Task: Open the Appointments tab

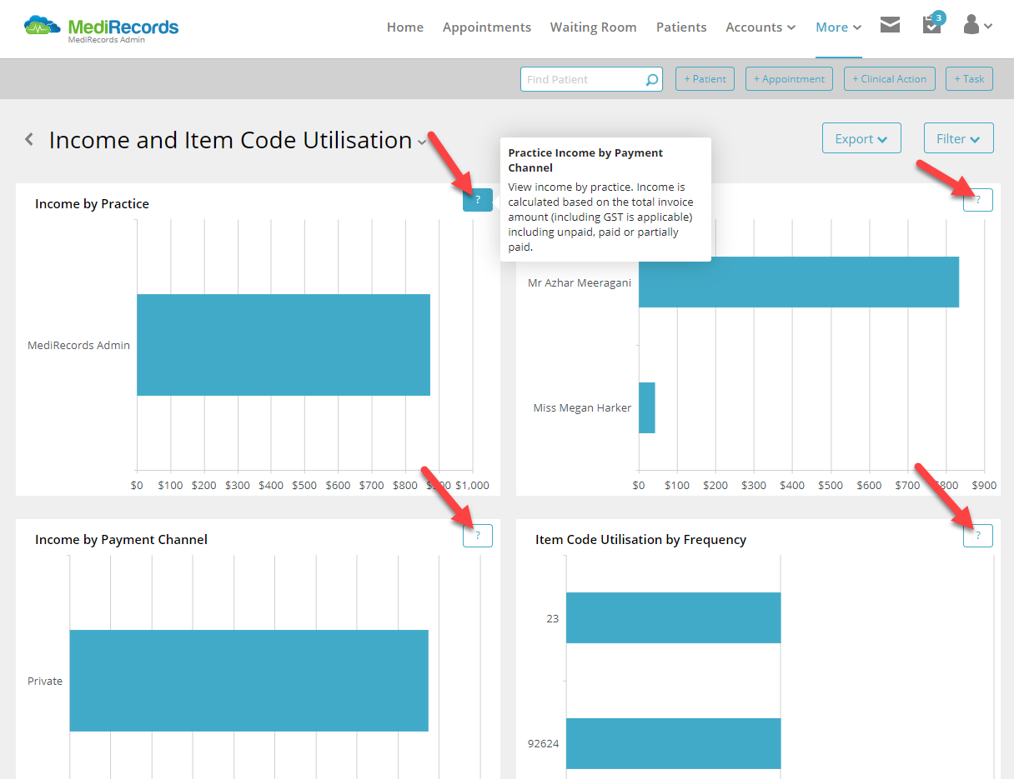Action: (x=487, y=27)
